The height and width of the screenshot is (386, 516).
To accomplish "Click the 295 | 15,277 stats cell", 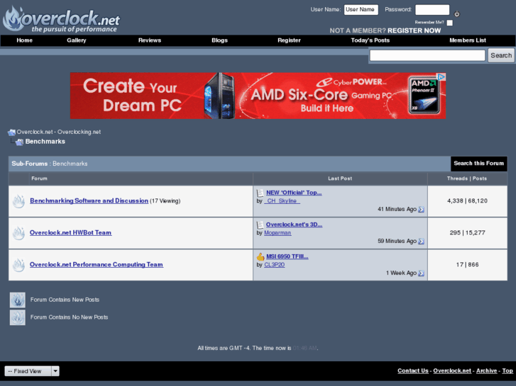I will [x=467, y=232].
